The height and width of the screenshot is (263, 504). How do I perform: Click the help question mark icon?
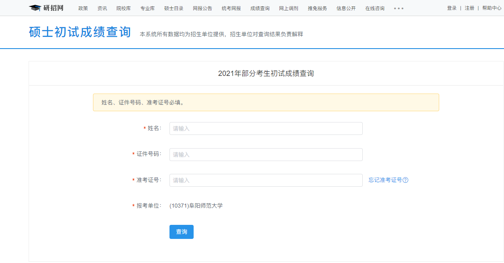click(x=405, y=180)
